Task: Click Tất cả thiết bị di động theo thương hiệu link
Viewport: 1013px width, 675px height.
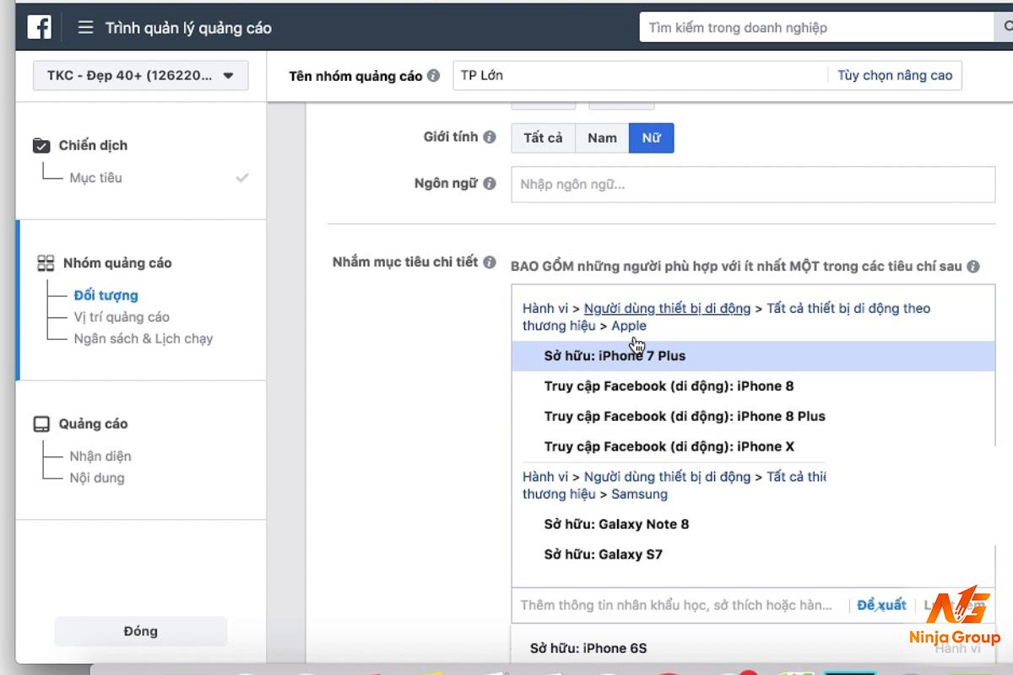Action: point(848,308)
